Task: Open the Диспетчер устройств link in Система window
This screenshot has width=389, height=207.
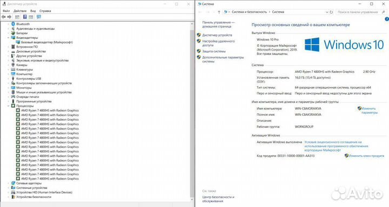Action: [x=217, y=35]
